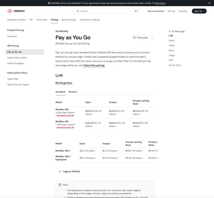Switch to Token Plan top tab

tap(42, 20)
